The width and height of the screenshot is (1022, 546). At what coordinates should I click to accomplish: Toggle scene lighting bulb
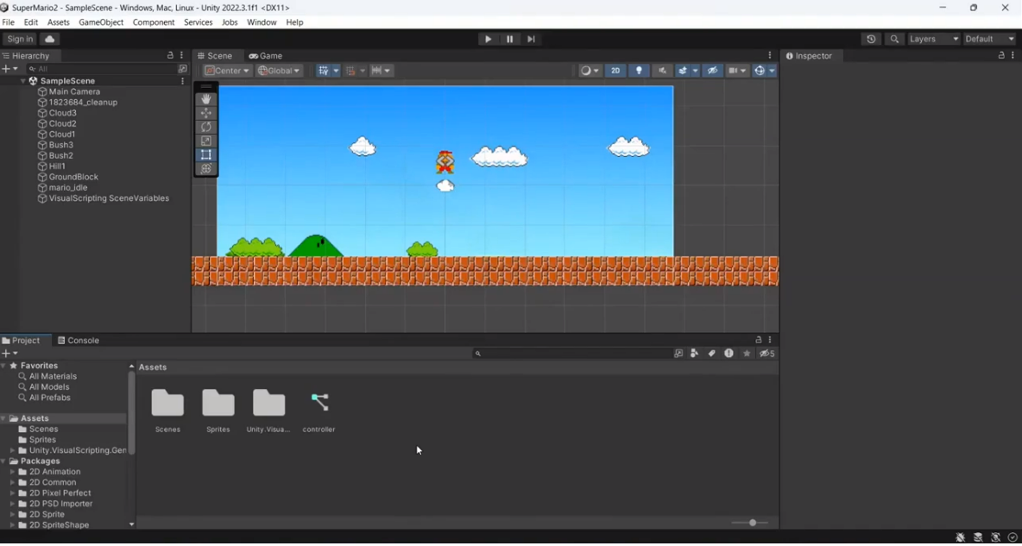click(639, 71)
